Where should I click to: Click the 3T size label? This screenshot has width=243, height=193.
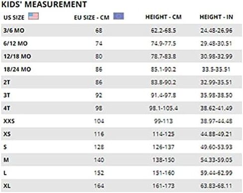point(7,95)
